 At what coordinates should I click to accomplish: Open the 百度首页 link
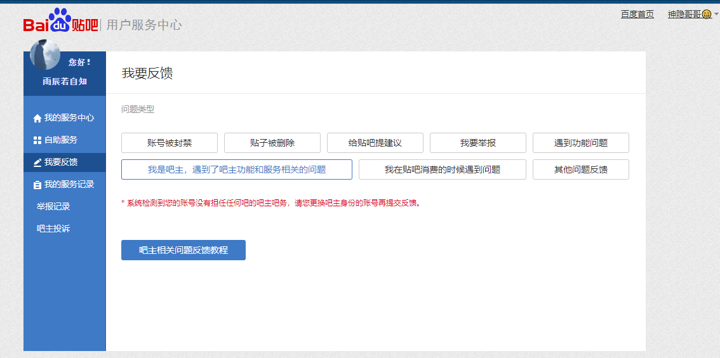637,14
